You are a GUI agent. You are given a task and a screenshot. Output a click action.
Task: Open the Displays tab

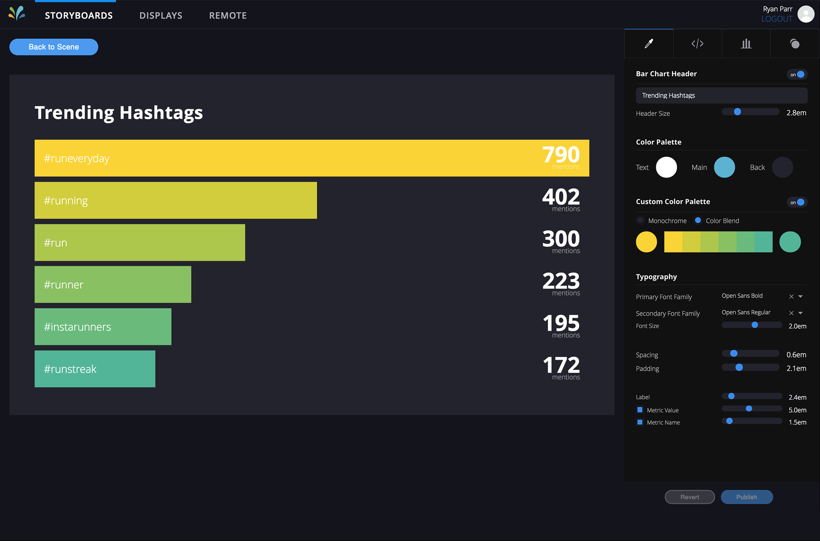(x=161, y=16)
